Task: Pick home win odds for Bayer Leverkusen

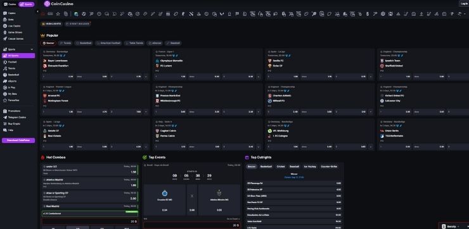Action: click(x=58, y=77)
